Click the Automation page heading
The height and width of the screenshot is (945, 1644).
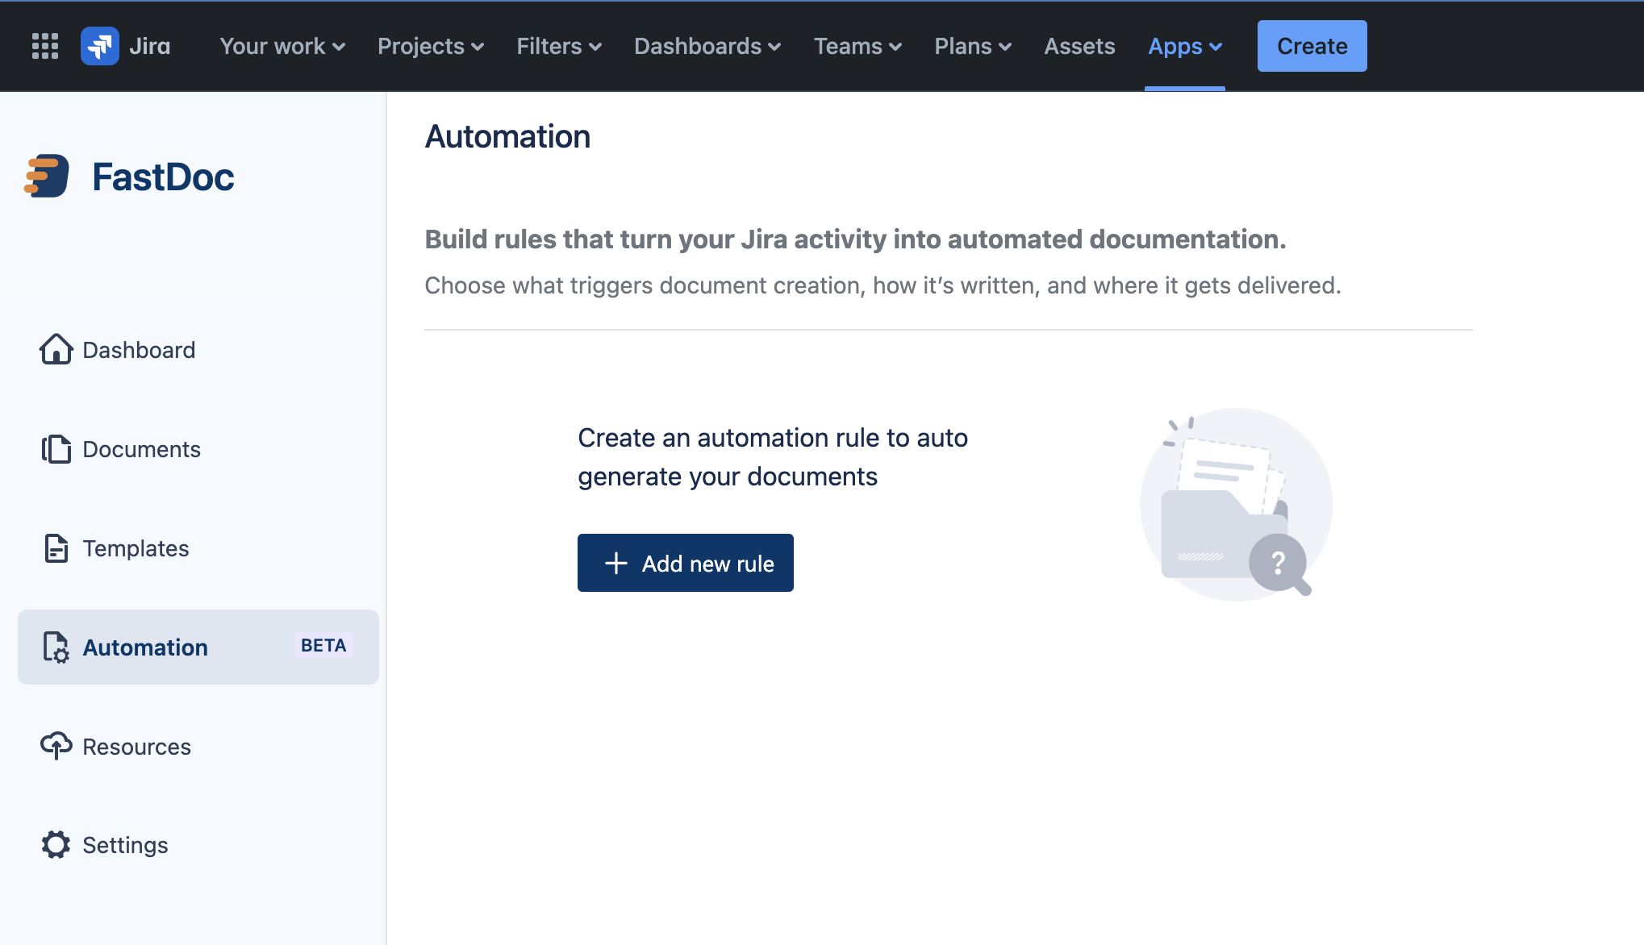pos(507,136)
